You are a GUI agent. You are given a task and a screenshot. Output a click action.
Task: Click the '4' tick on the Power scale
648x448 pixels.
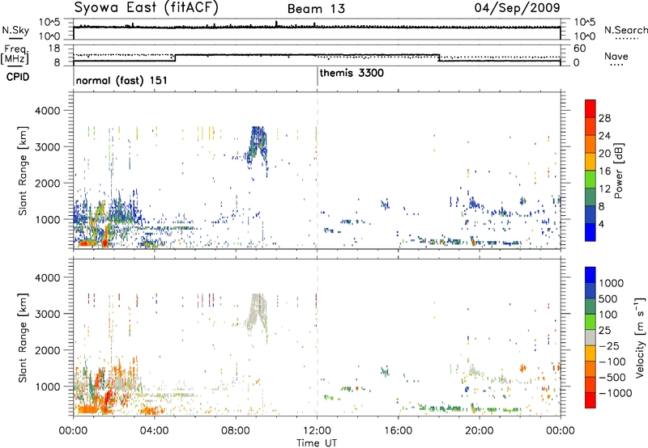[602, 224]
